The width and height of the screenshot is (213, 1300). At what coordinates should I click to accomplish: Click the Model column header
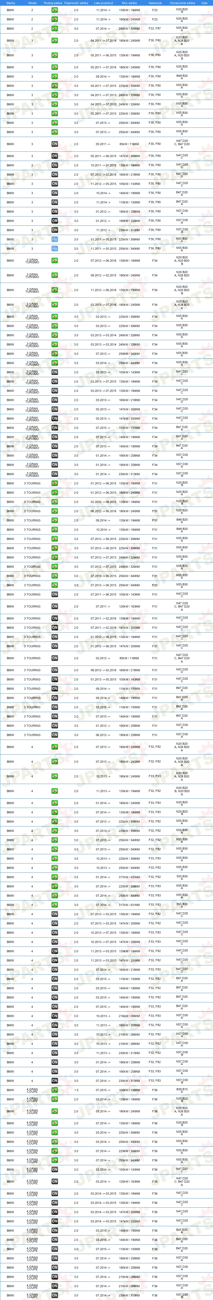(32, 3)
